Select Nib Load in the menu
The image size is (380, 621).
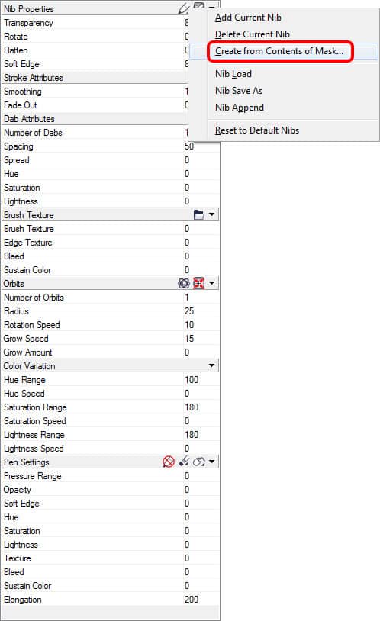[x=233, y=74]
